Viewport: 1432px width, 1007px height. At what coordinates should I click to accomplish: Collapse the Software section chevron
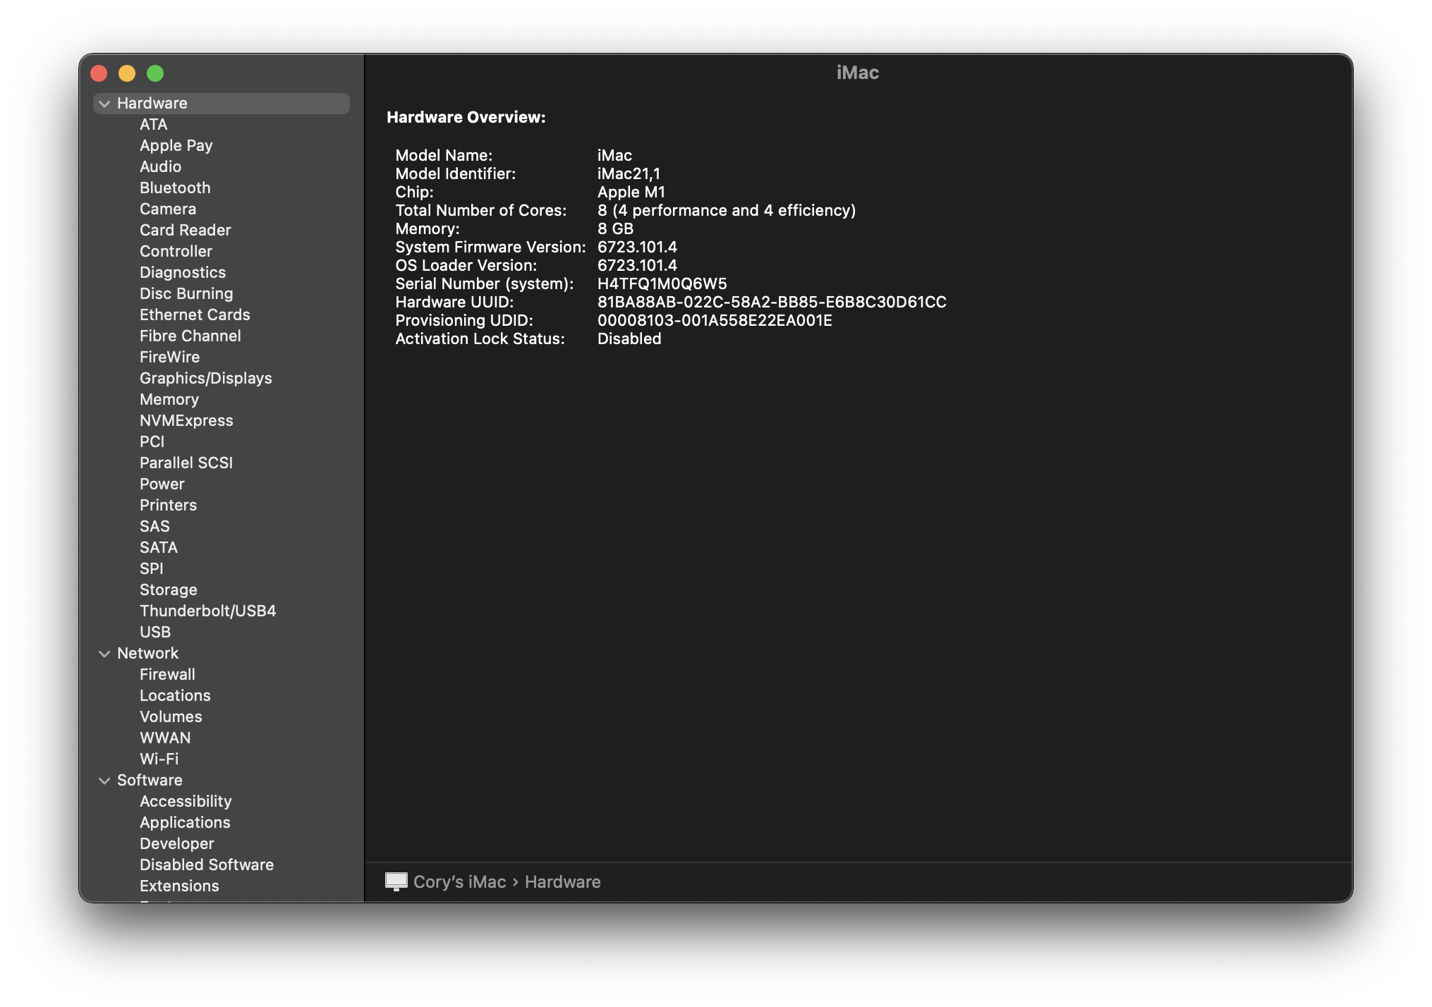[104, 781]
